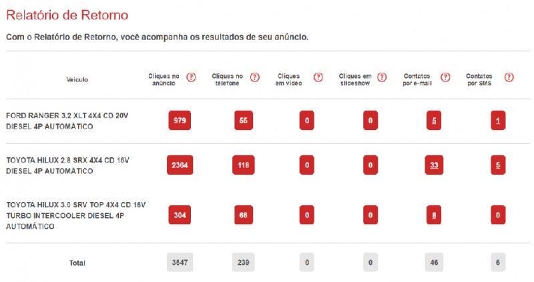The height and width of the screenshot is (282, 534).
Task: Select the 2364 ad clicks badge
Action: click(180, 165)
